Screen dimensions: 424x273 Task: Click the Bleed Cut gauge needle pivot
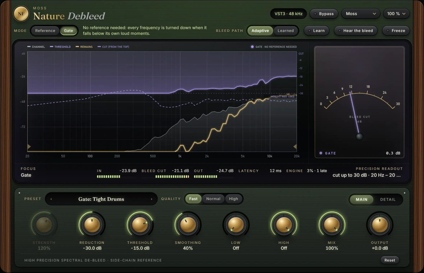[x=359, y=136]
